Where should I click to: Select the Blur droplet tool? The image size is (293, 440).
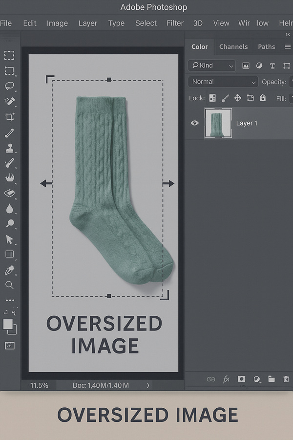coord(10,209)
